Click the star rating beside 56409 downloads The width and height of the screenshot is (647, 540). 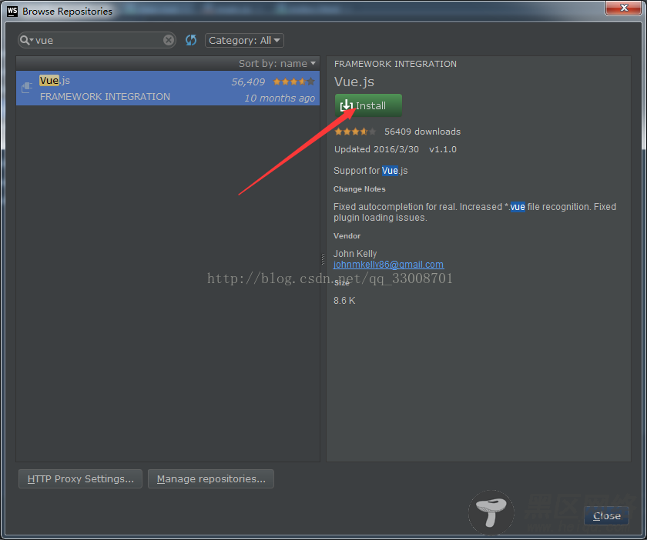[x=355, y=132]
